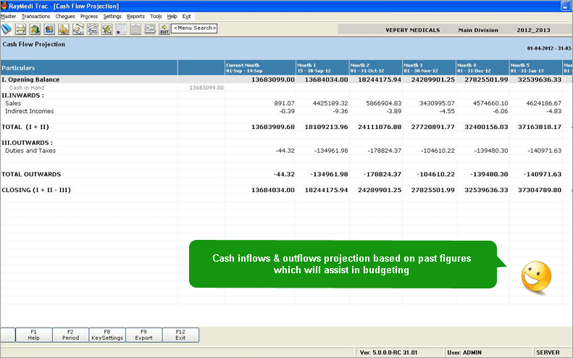Click the EXIT arrow toolbar icon
This screenshot has height=358, width=573.
pos(164,29)
